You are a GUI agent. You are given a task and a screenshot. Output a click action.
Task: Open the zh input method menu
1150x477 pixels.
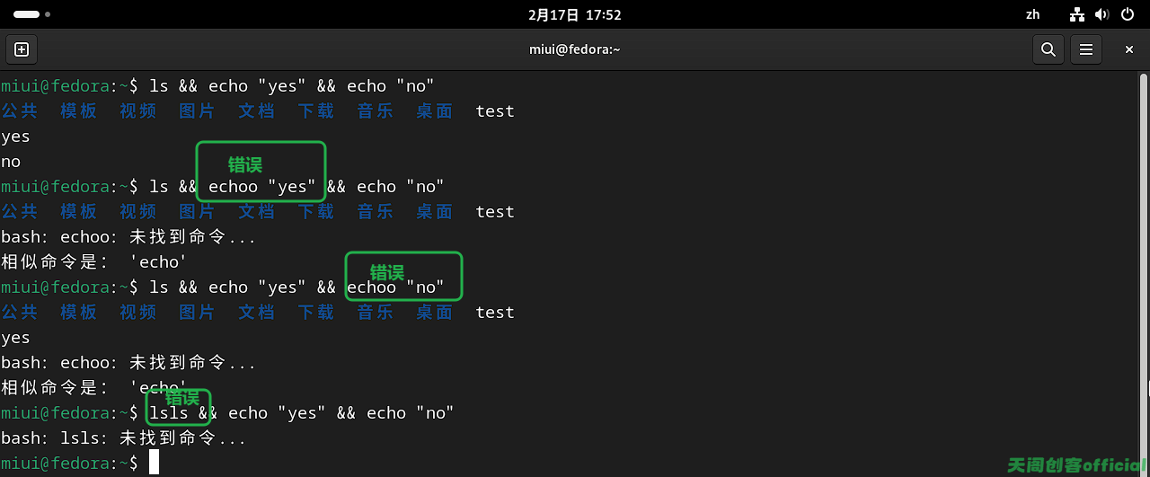1032,14
